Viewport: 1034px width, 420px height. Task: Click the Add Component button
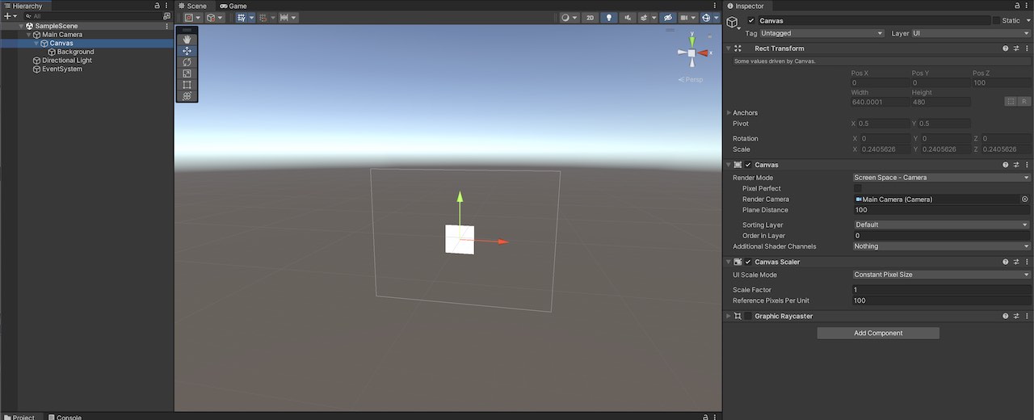pyautogui.click(x=878, y=333)
